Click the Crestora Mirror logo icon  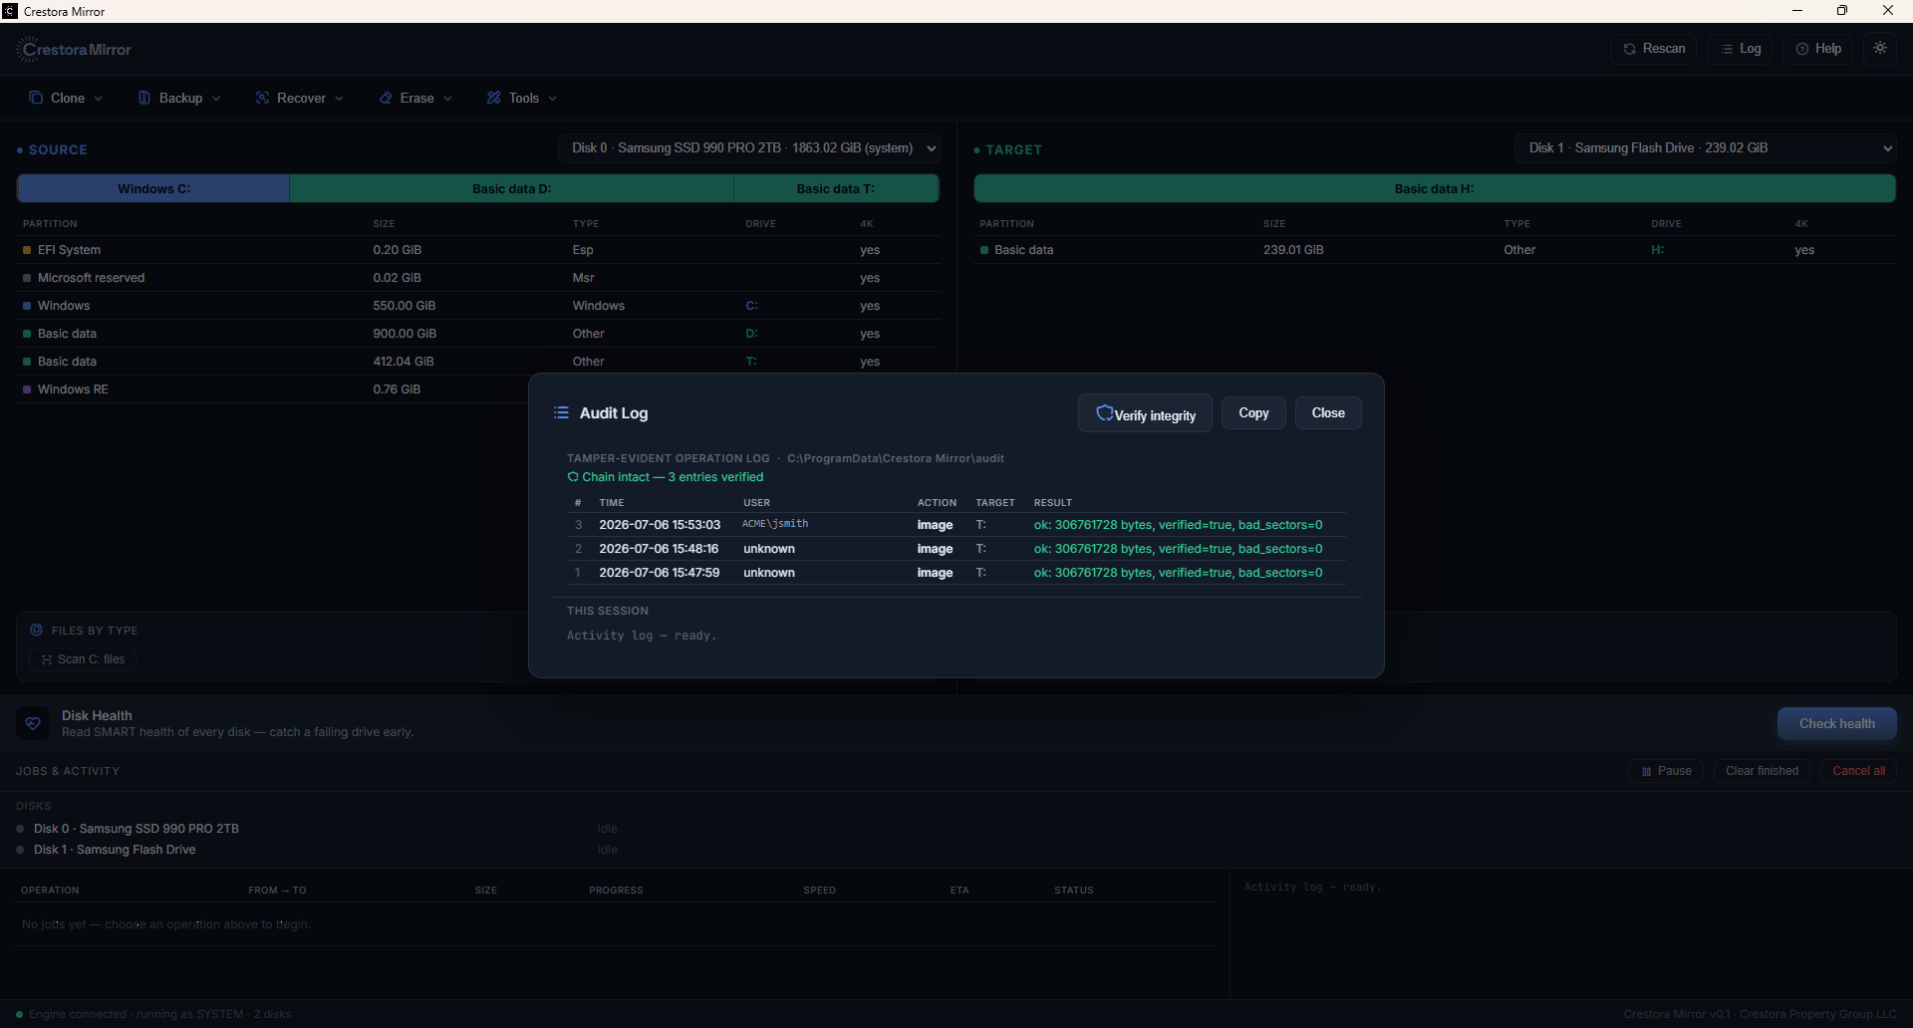26,49
